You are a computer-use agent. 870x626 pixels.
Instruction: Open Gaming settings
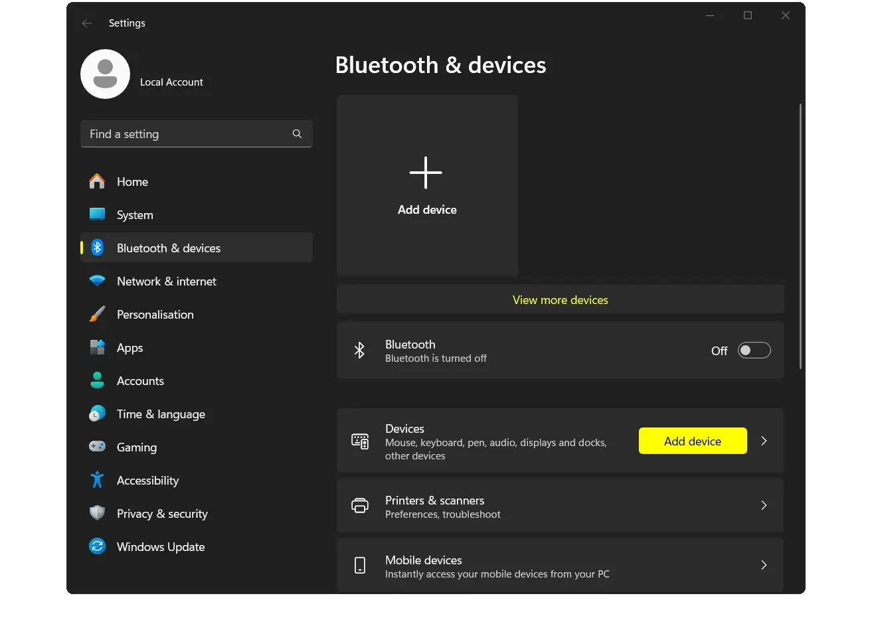[x=197, y=447]
